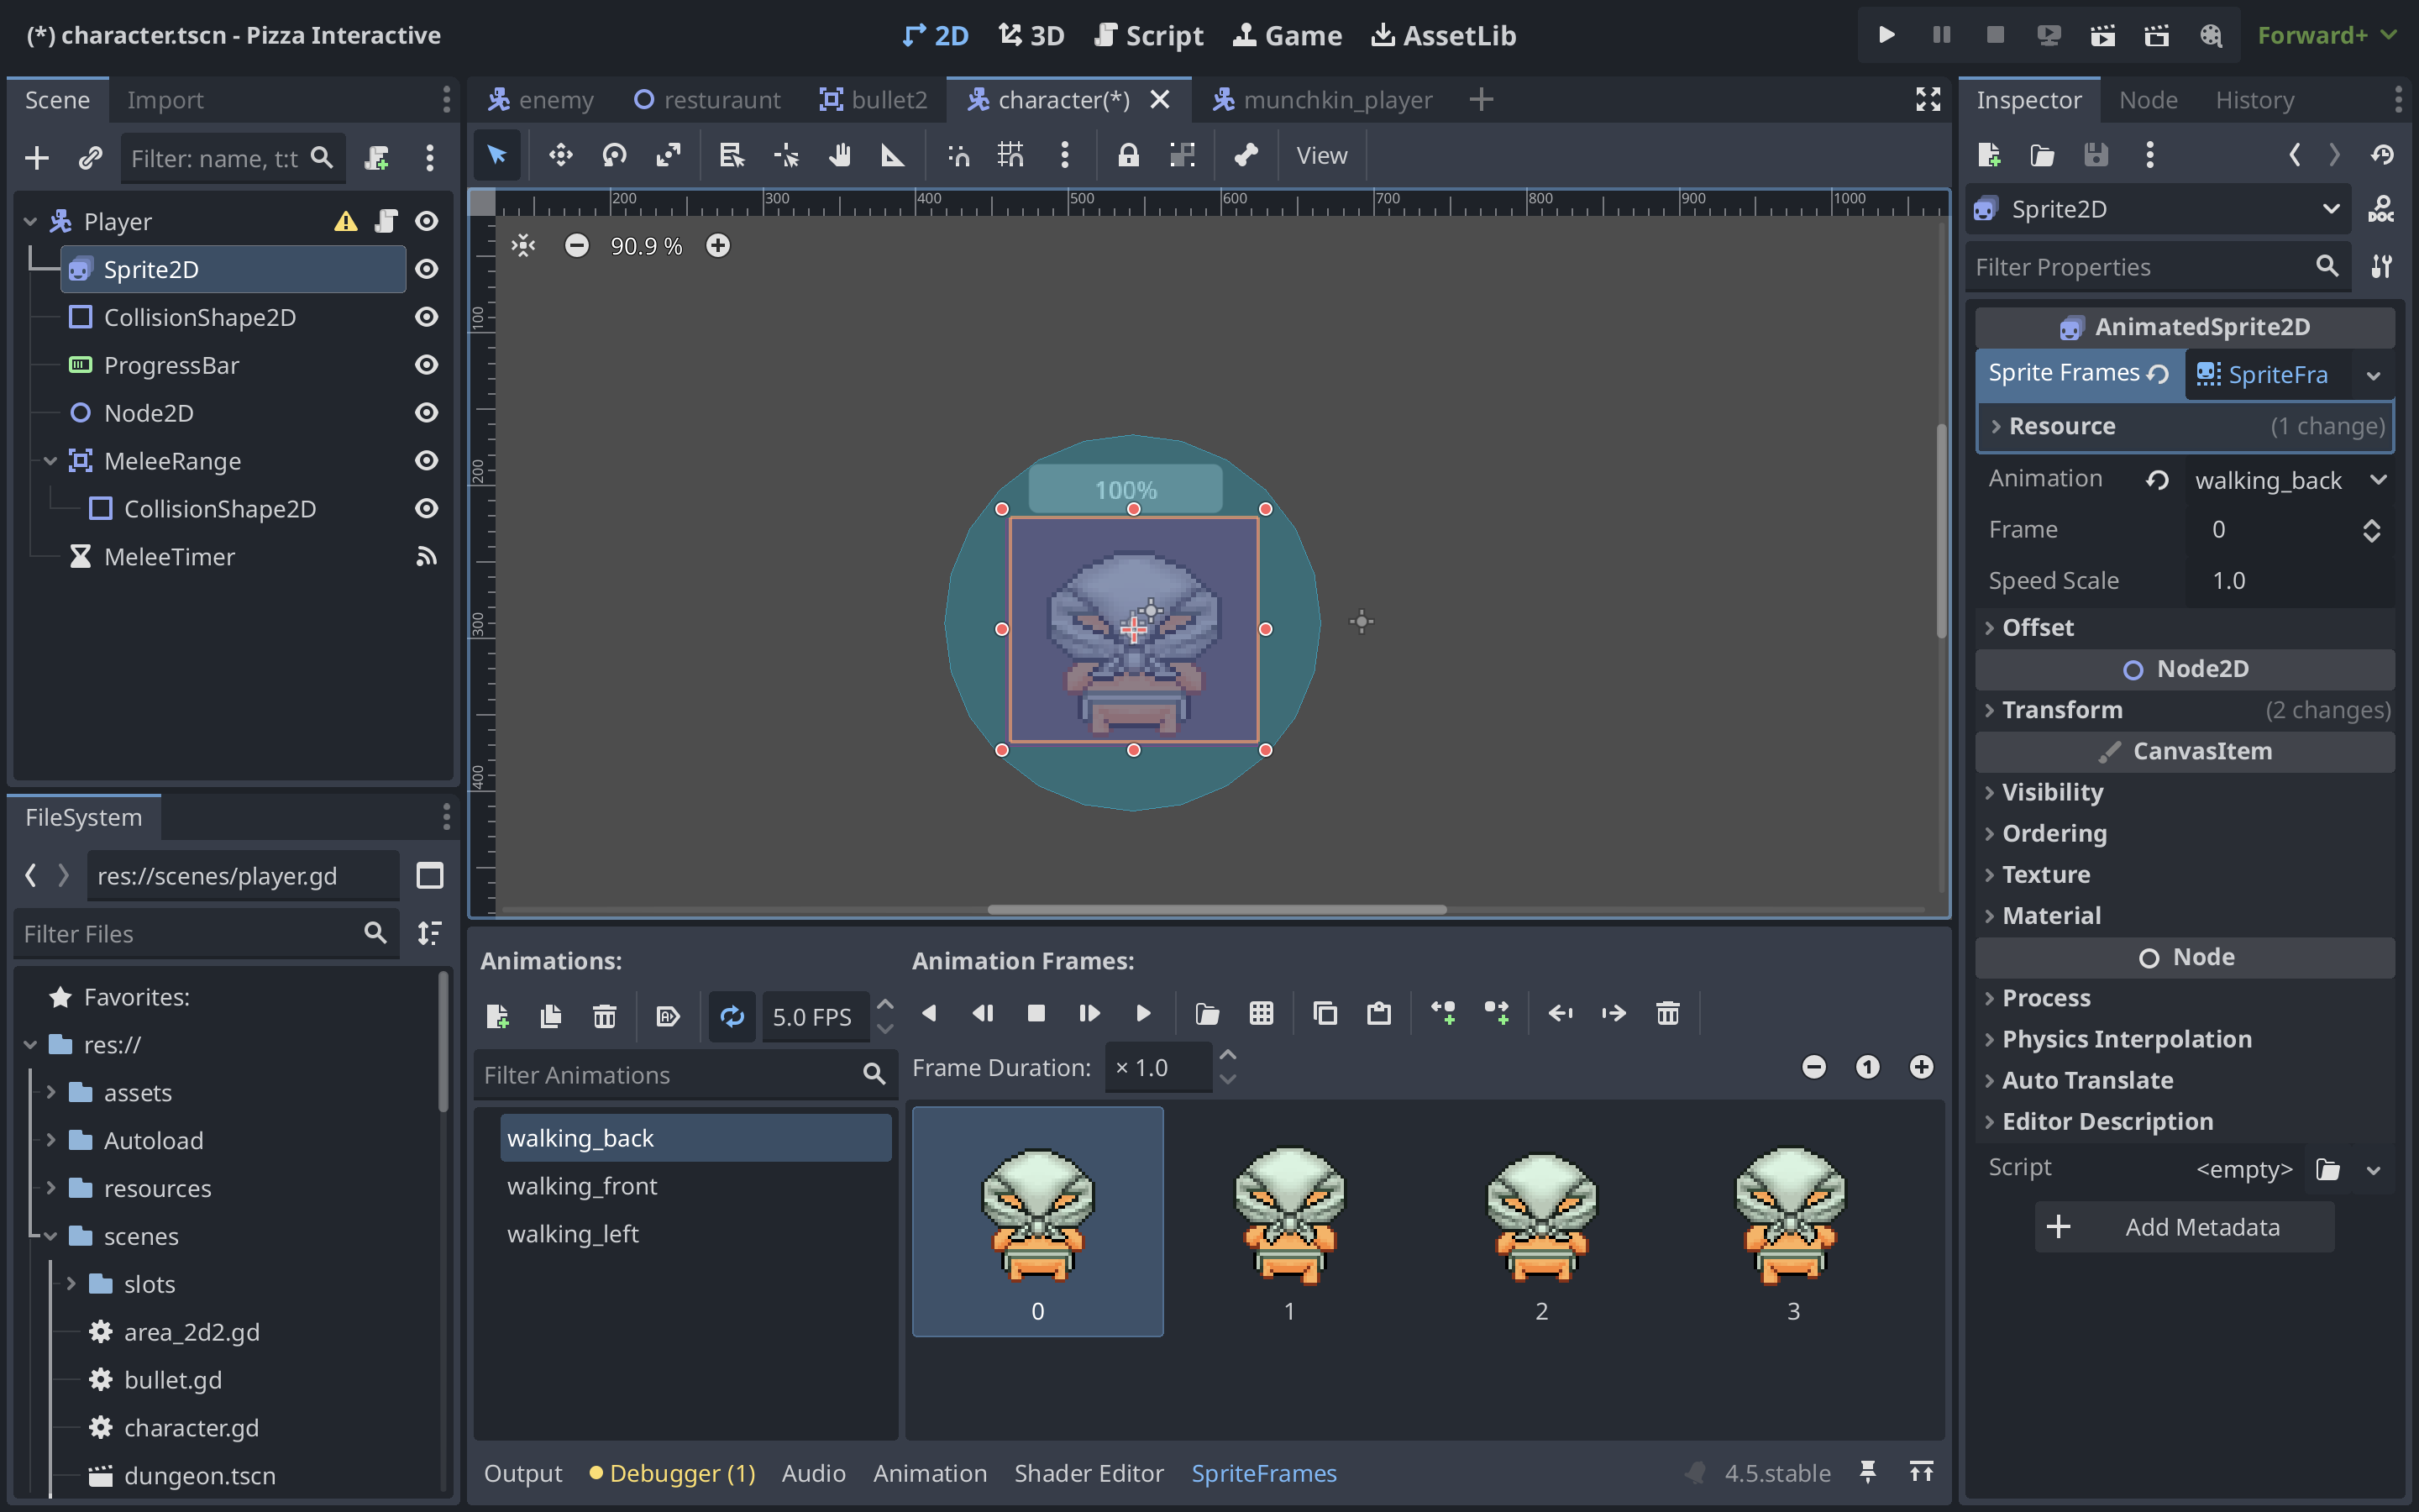The image size is (2419, 1512).
Task: Hide the ProgressBar node
Action: coord(427,365)
